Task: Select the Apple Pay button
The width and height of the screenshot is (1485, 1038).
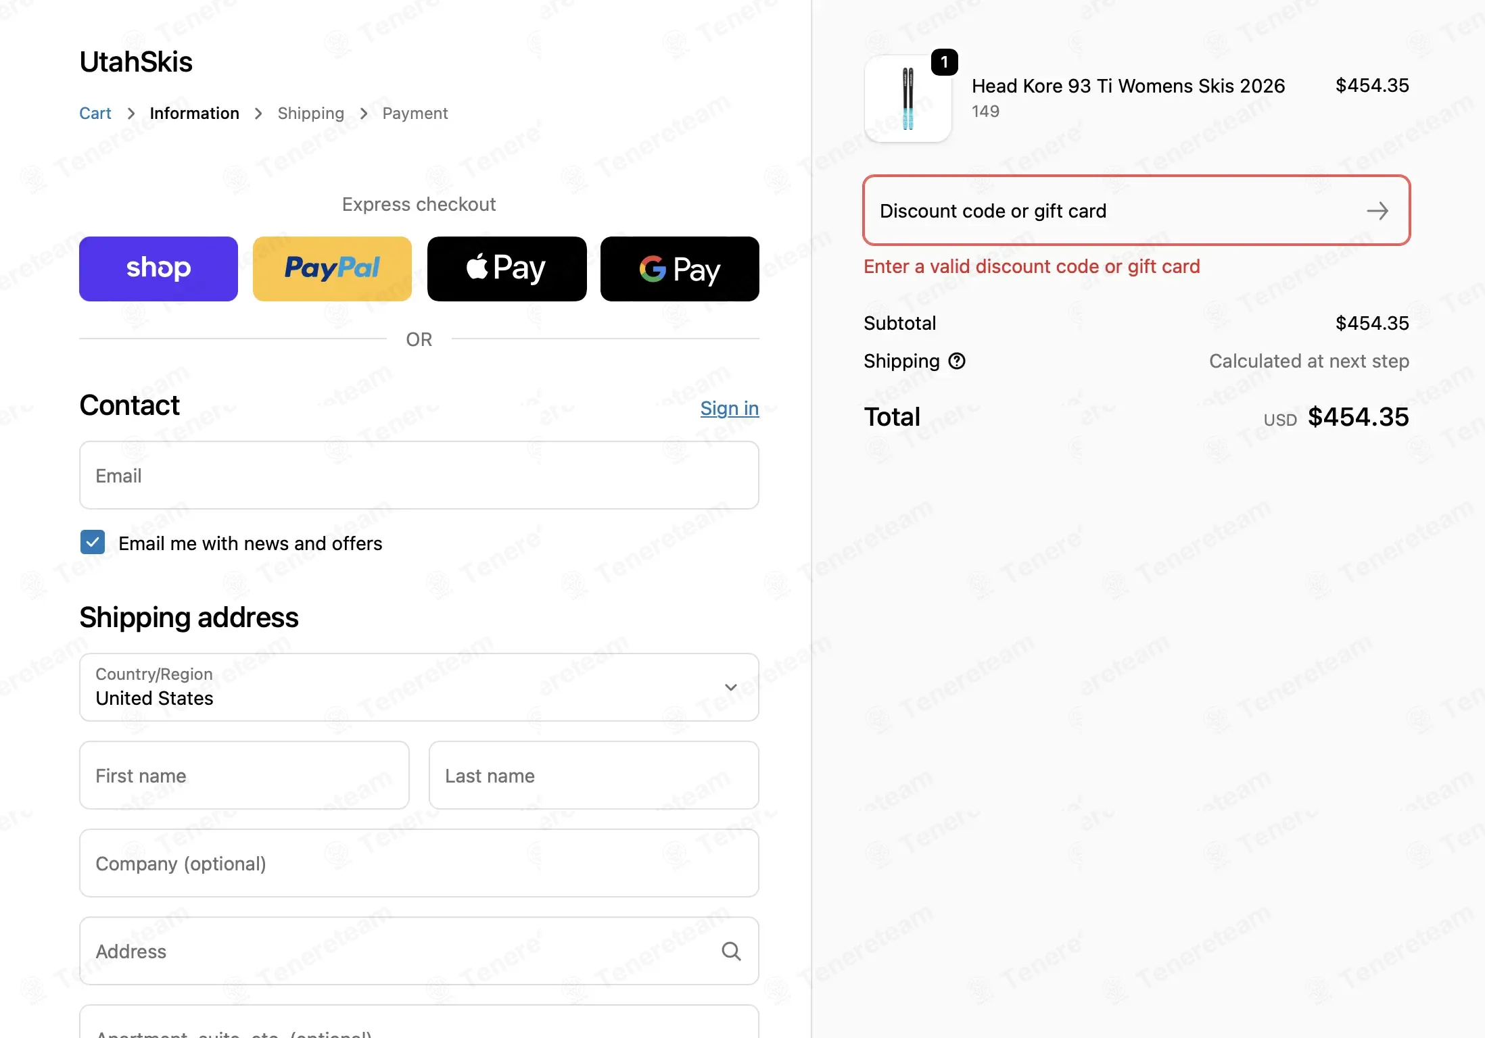Action: coord(506,268)
